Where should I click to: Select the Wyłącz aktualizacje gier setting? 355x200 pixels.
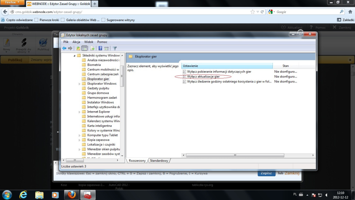203,77
